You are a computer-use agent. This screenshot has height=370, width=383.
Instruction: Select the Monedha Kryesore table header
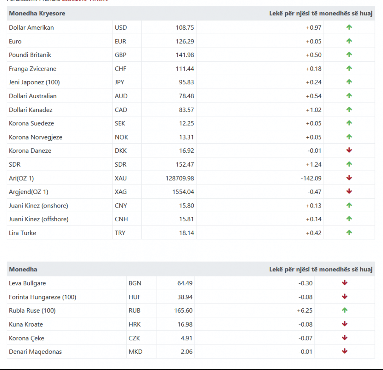(x=37, y=14)
